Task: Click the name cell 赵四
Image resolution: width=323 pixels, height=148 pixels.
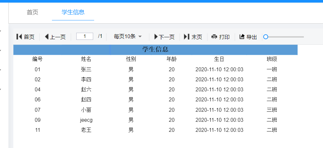Action: 86,99
